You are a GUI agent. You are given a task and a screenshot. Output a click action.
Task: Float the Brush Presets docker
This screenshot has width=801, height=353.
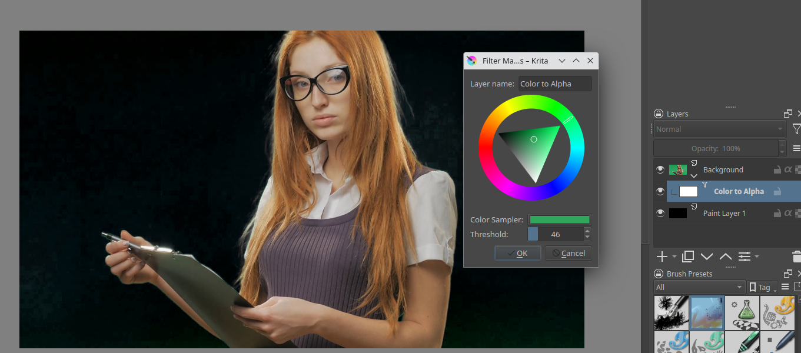[x=788, y=274]
